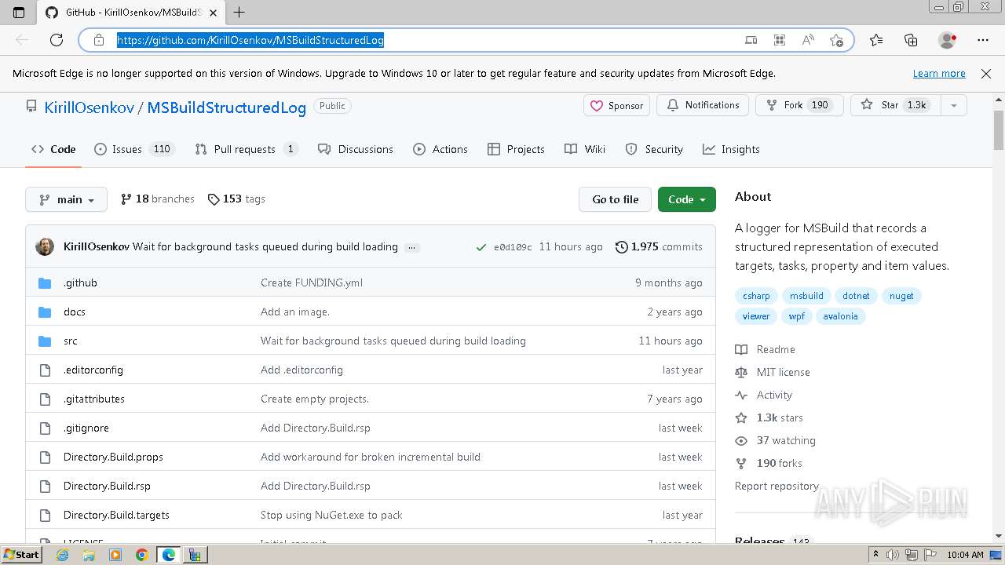The height and width of the screenshot is (565, 1005).
Task: Open the Pull requests tab
Action: [x=247, y=149]
